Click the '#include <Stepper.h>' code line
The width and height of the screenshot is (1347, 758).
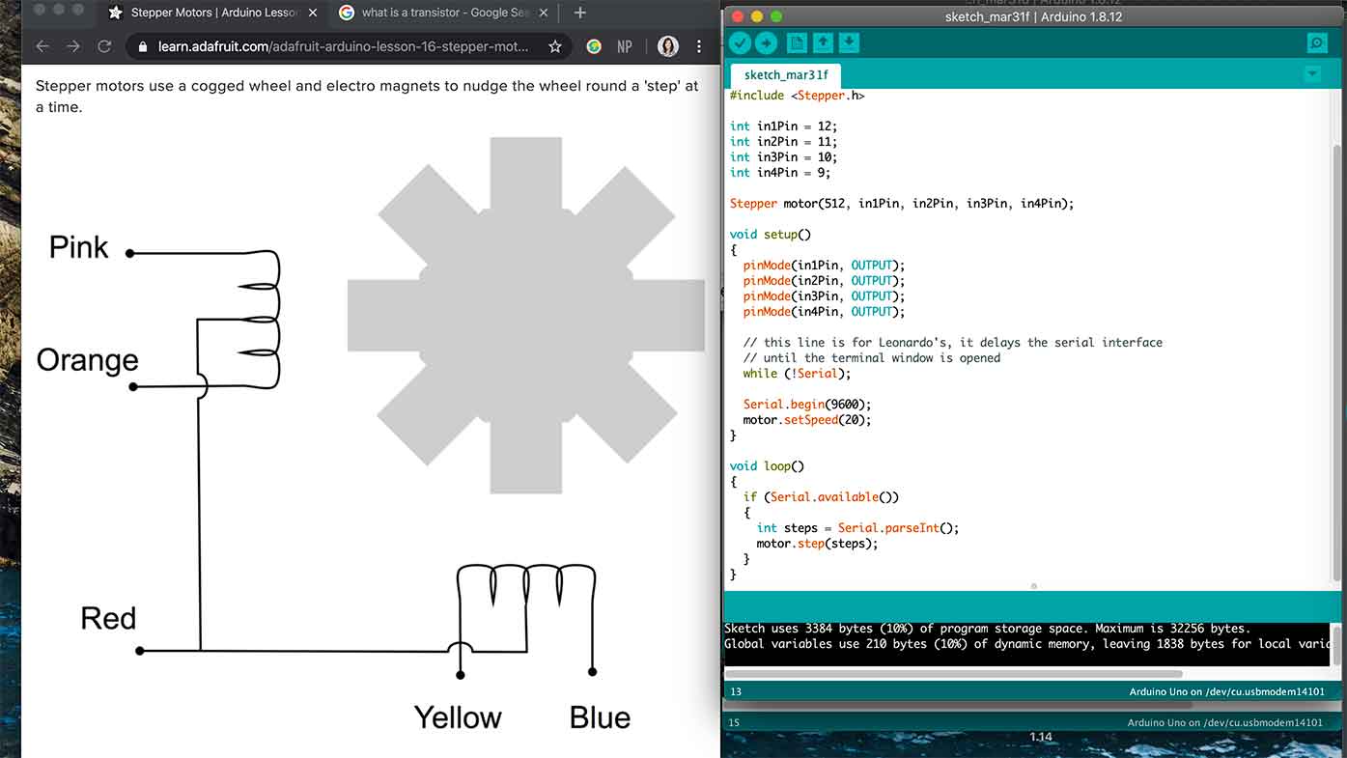click(x=798, y=96)
